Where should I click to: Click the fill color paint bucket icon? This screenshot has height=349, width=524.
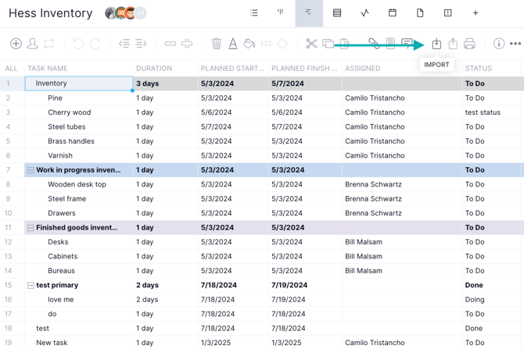pyautogui.click(x=249, y=44)
